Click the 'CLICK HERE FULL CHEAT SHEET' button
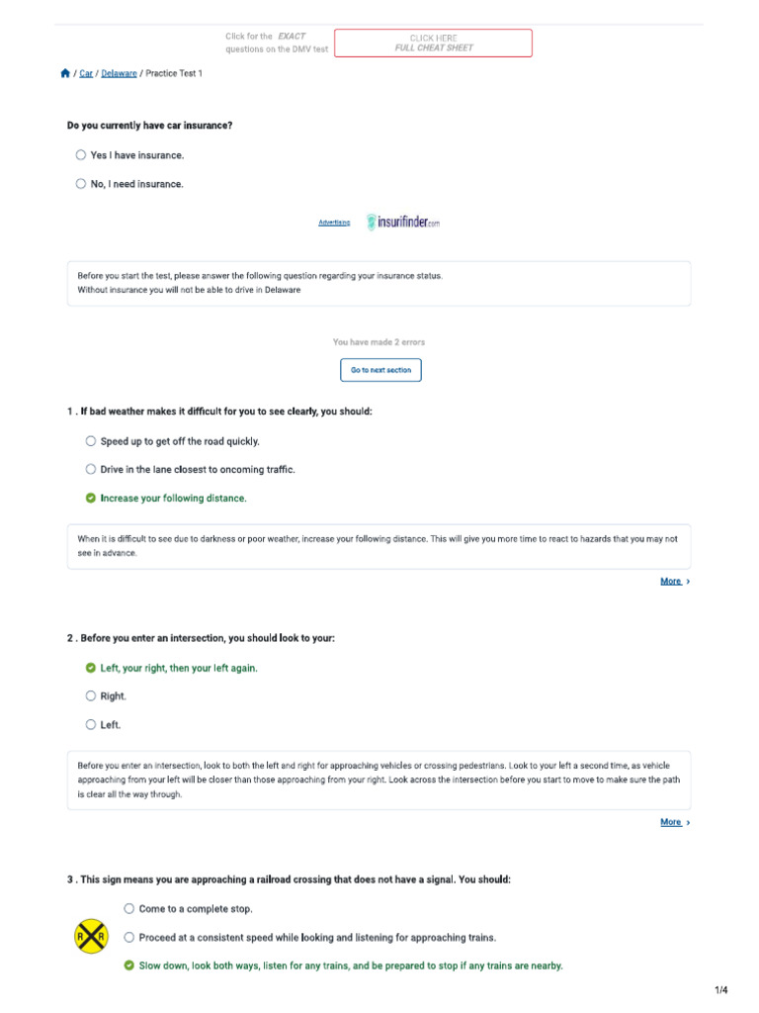 coord(433,43)
